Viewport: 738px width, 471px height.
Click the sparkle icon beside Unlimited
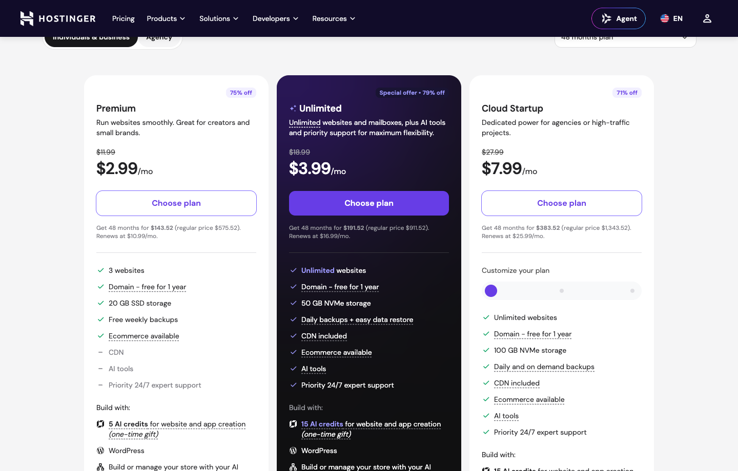coord(293,109)
